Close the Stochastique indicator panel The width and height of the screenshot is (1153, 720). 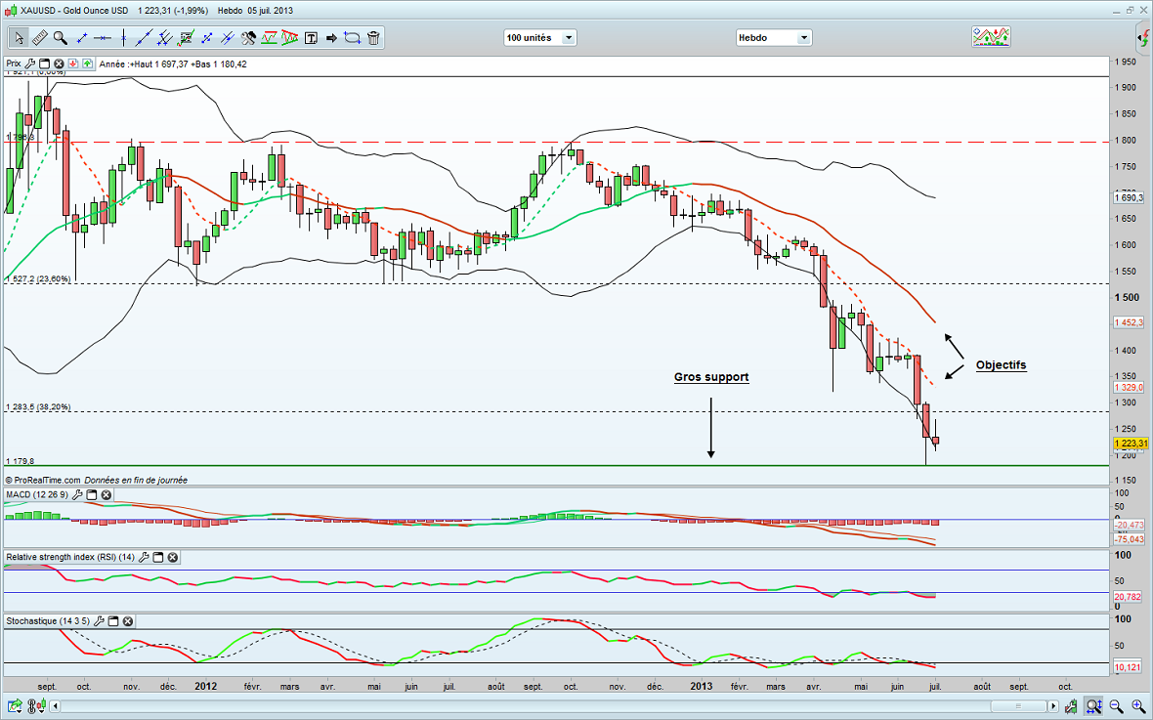tap(128, 620)
